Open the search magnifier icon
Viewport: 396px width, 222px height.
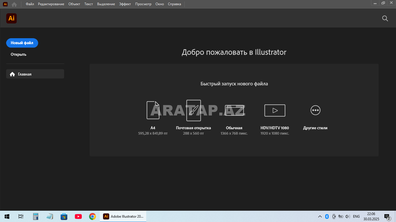pos(385,19)
